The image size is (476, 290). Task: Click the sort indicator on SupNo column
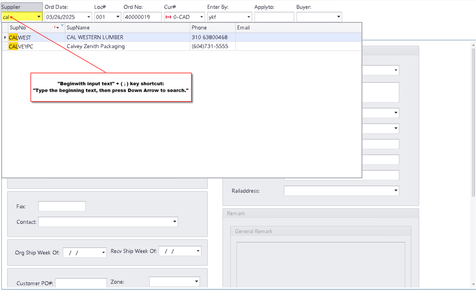[56, 28]
